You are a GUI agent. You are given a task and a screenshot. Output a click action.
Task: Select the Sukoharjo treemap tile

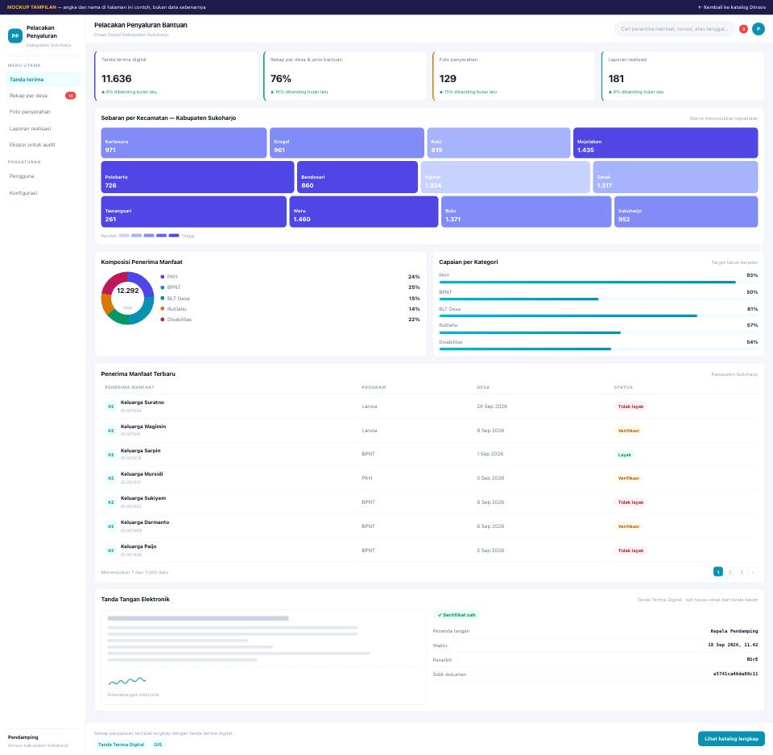pos(686,212)
